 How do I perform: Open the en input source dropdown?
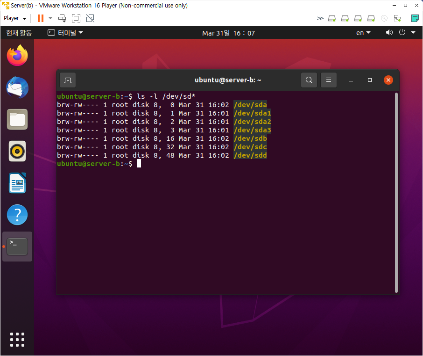point(363,33)
